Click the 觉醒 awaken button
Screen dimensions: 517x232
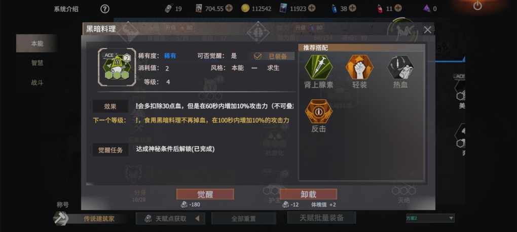(x=205, y=194)
